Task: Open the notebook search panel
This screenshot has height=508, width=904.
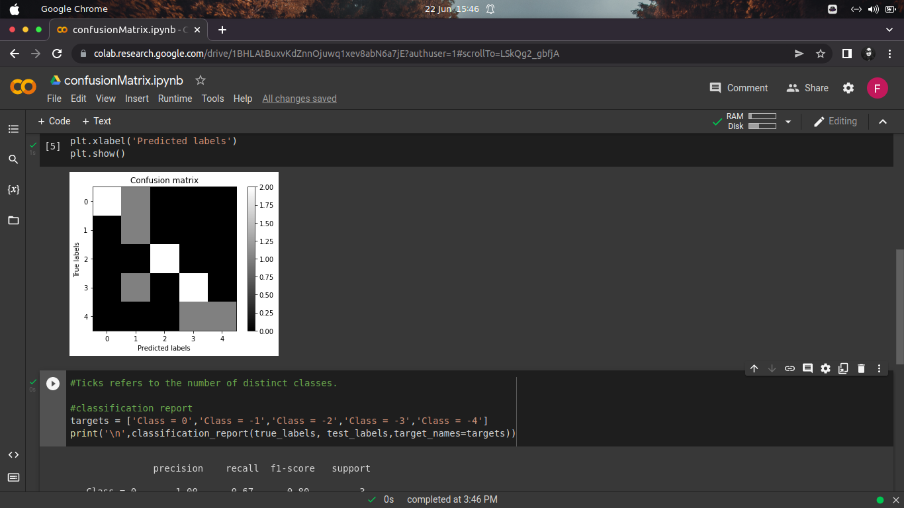Action: pos(13,159)
